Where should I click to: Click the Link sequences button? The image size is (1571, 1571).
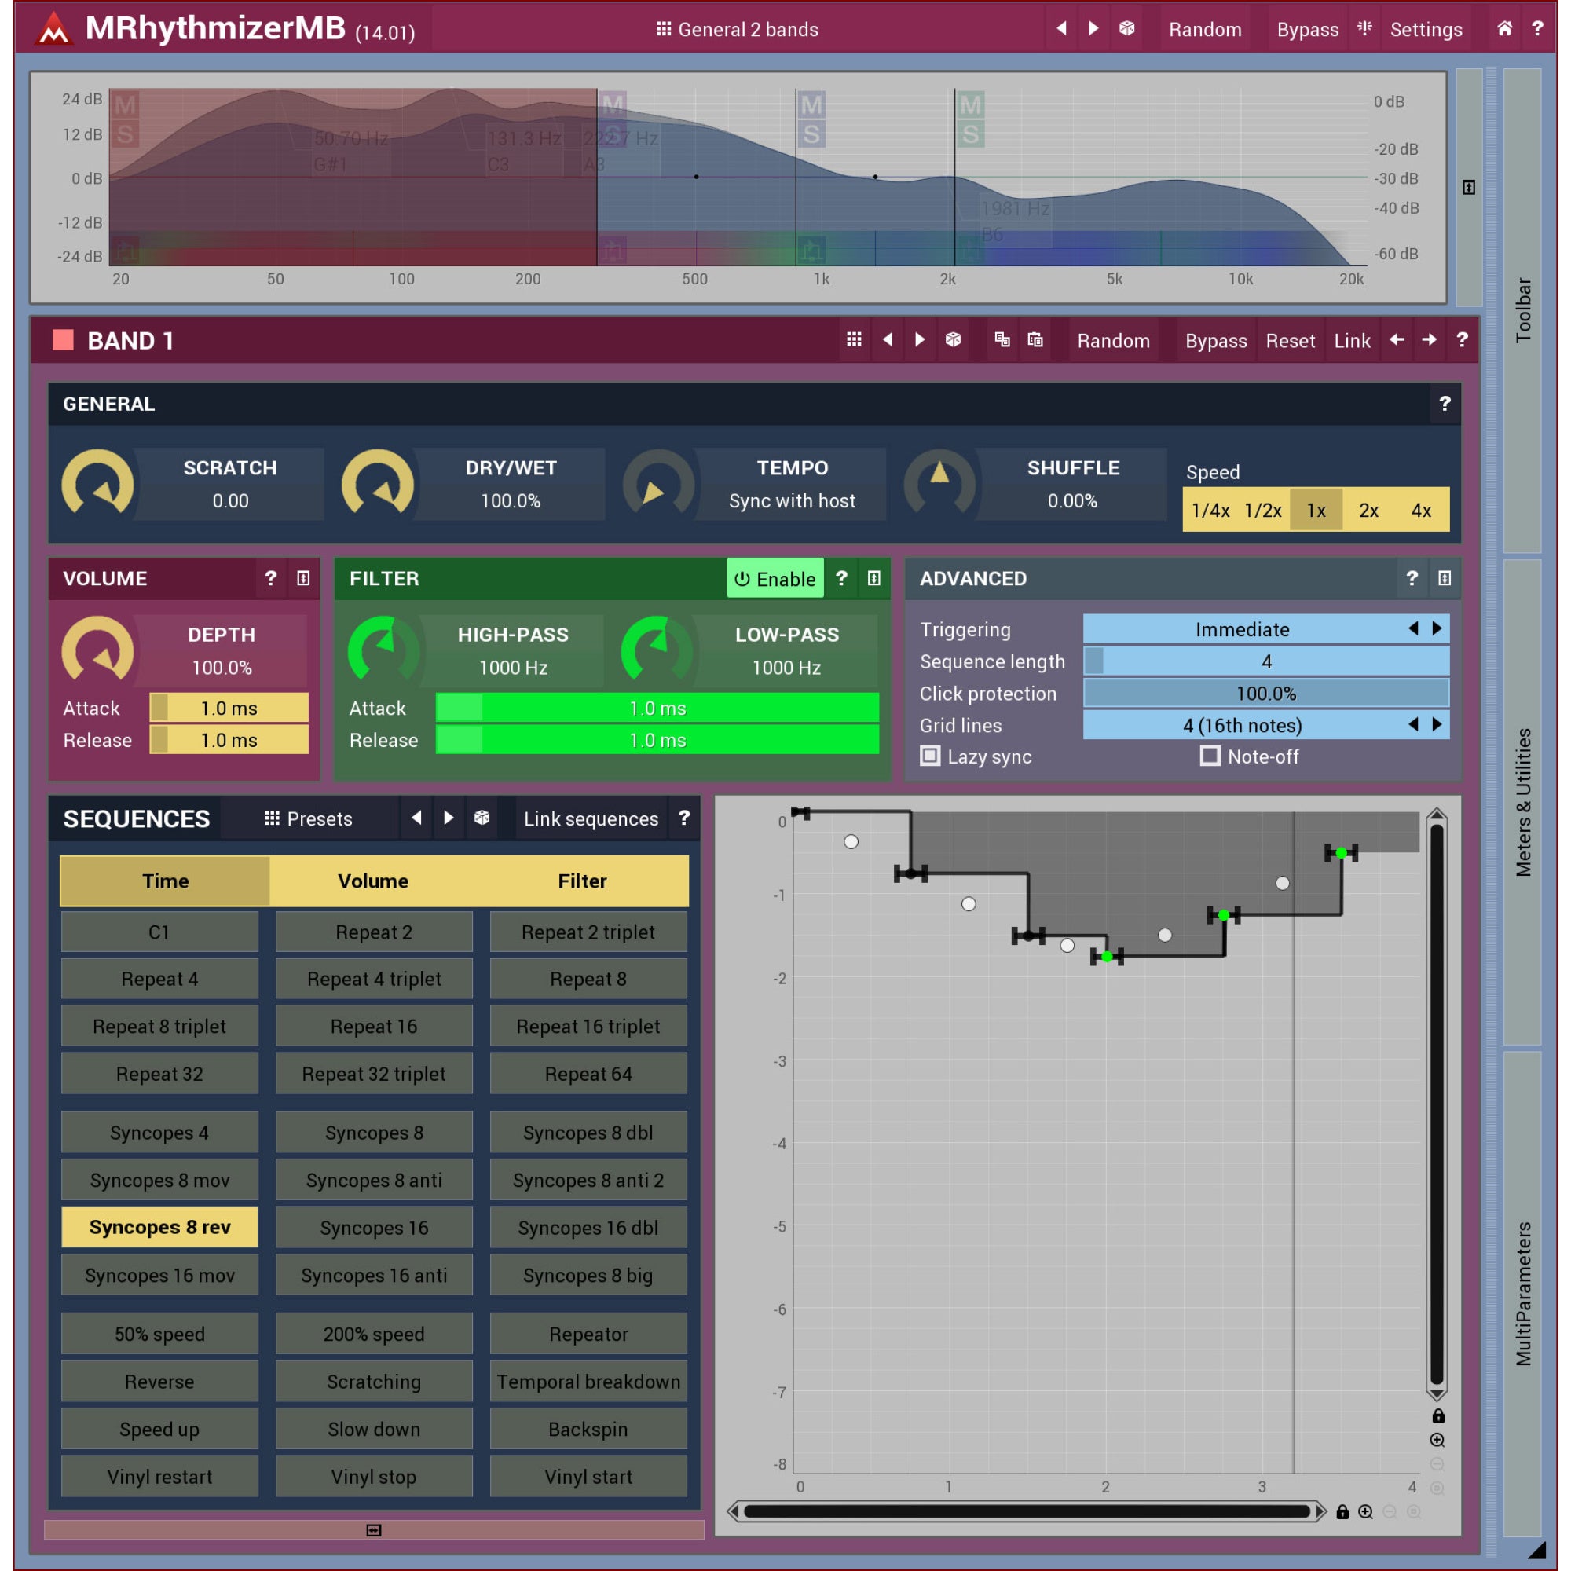(x=591, y=818)
